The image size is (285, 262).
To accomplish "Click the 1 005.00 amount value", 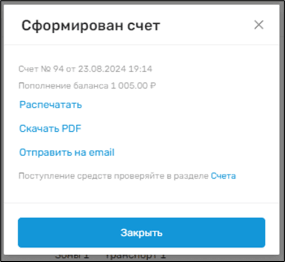I will [129, 85].
